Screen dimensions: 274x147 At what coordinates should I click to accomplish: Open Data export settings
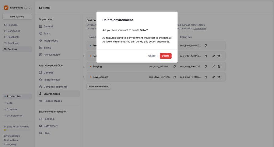[x=58, y=126]
